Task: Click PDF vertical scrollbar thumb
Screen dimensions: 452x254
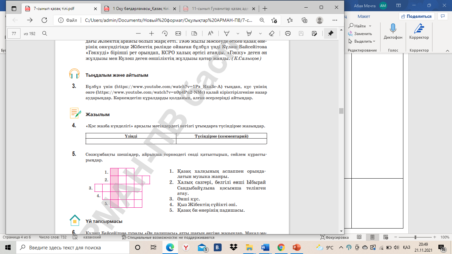Action: point(341,111)
